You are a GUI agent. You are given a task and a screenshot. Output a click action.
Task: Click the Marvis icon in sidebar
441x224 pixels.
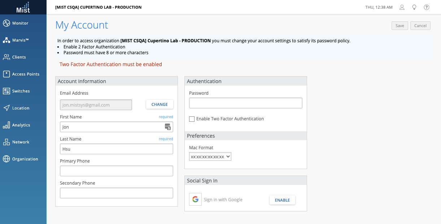(6, 40)
